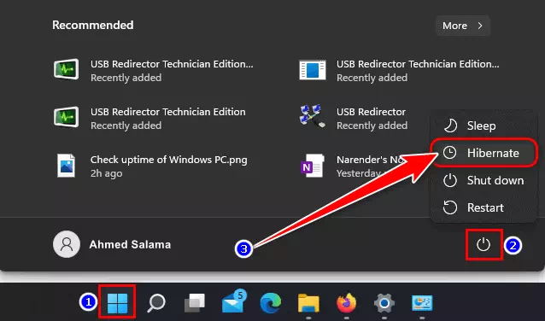
Task: Open File Explorer folder icon
Action: pos(308,302)
